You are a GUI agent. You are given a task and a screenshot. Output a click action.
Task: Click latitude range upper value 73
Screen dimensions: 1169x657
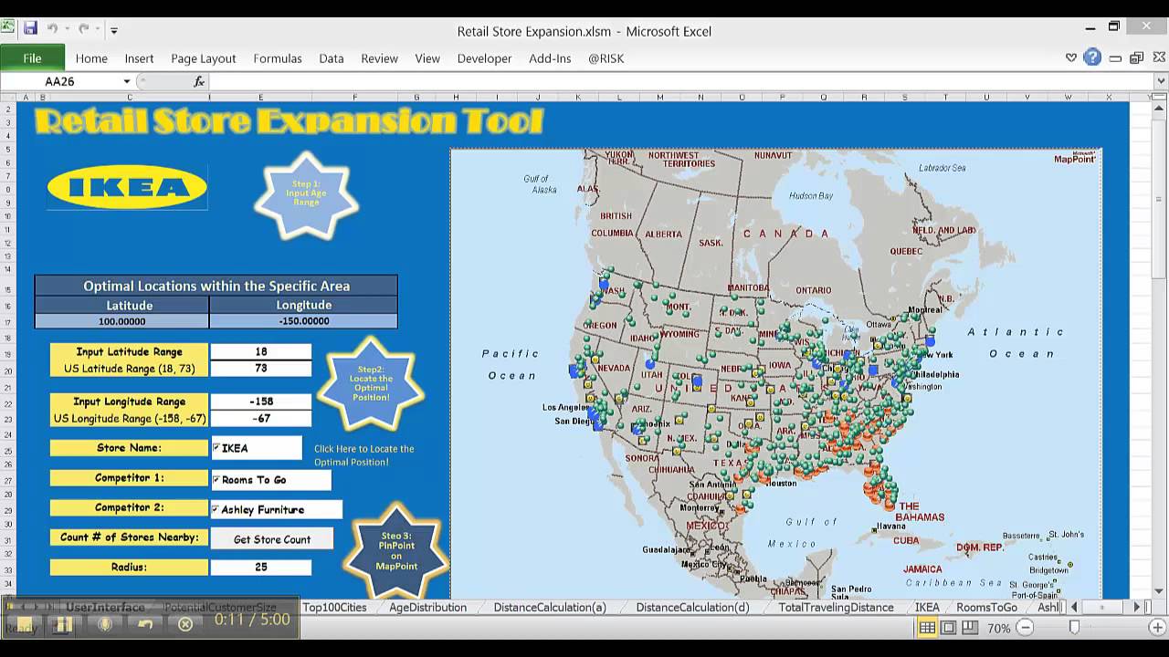point(260,369)
